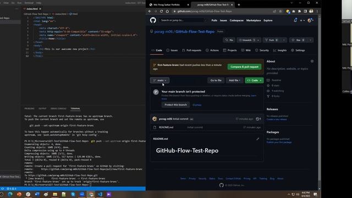Edit README with the pencil icon
The width and height of the screenshot is (352, 198).
click(x=258, y=139)
